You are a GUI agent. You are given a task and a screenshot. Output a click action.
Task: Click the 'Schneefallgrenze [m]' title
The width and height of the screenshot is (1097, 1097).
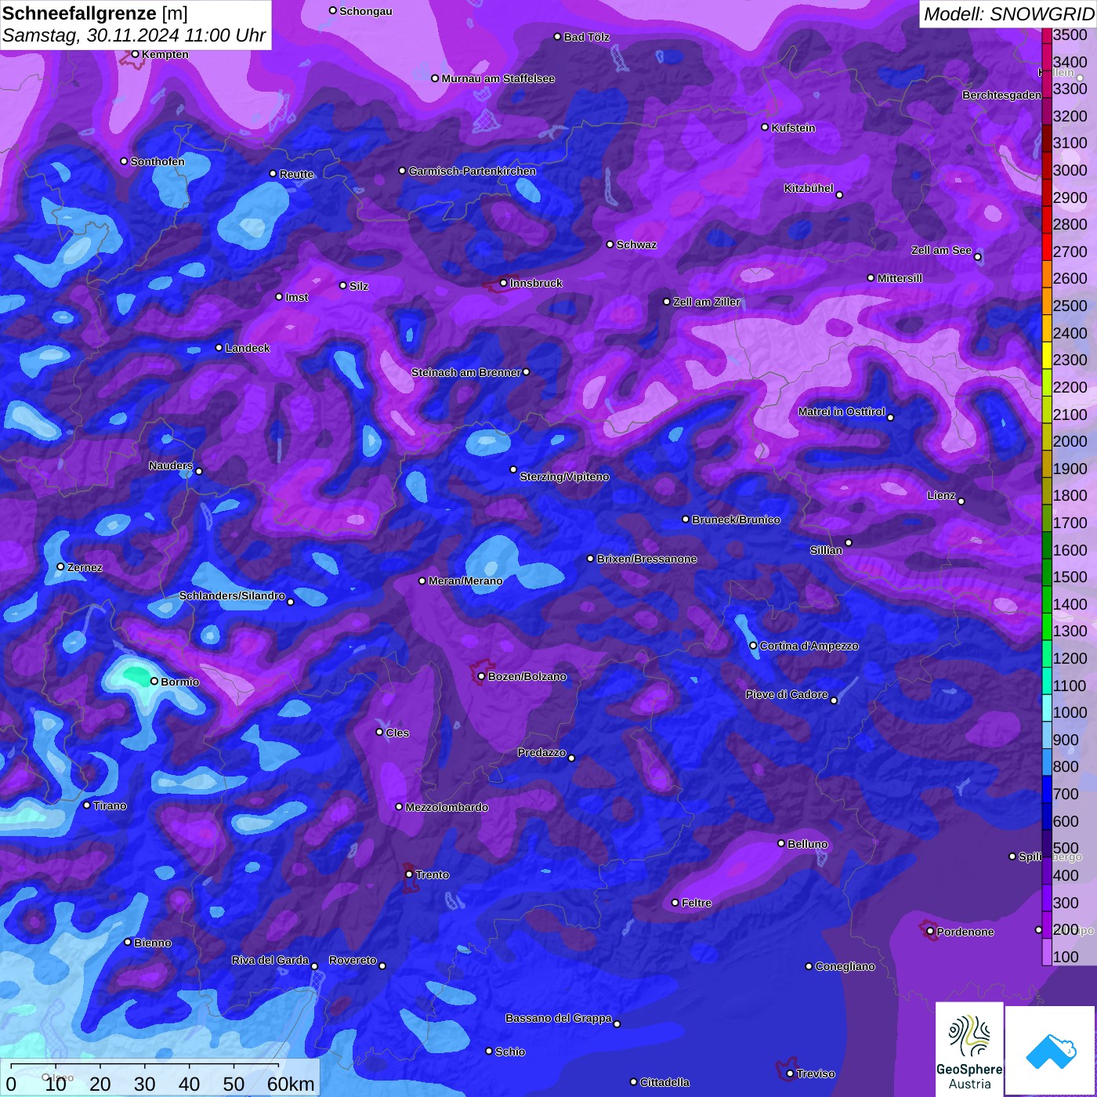pos(95,13)
